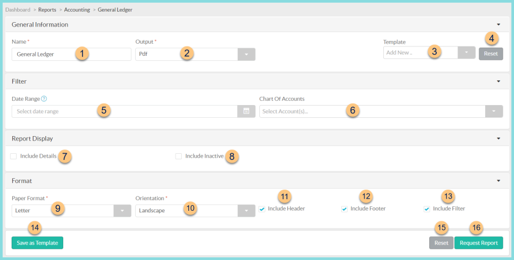Image resolution: width=514 pixels, height=260 pixels.
Task: Click the Landscape orientation value
Action: pos(152,211)
